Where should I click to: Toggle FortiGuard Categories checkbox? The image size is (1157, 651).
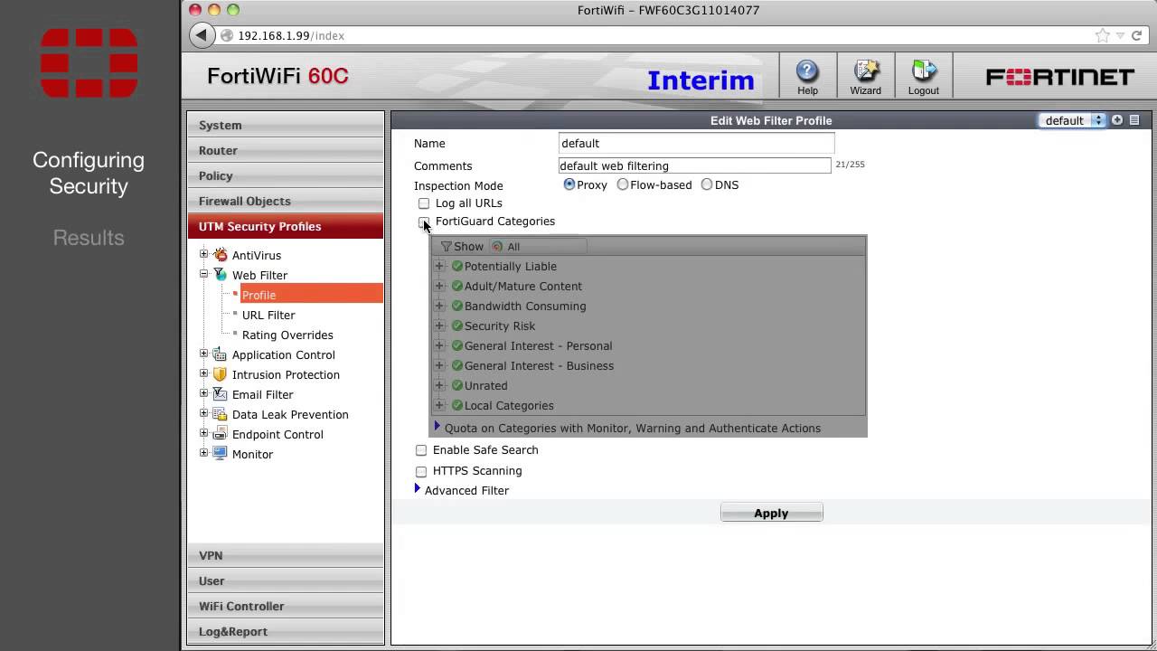(424, 222)
